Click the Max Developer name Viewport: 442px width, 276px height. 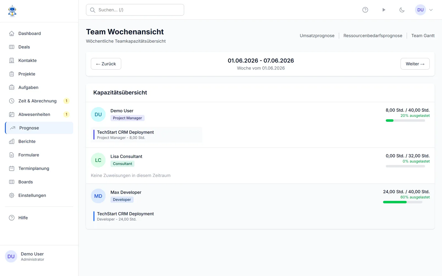126,192
